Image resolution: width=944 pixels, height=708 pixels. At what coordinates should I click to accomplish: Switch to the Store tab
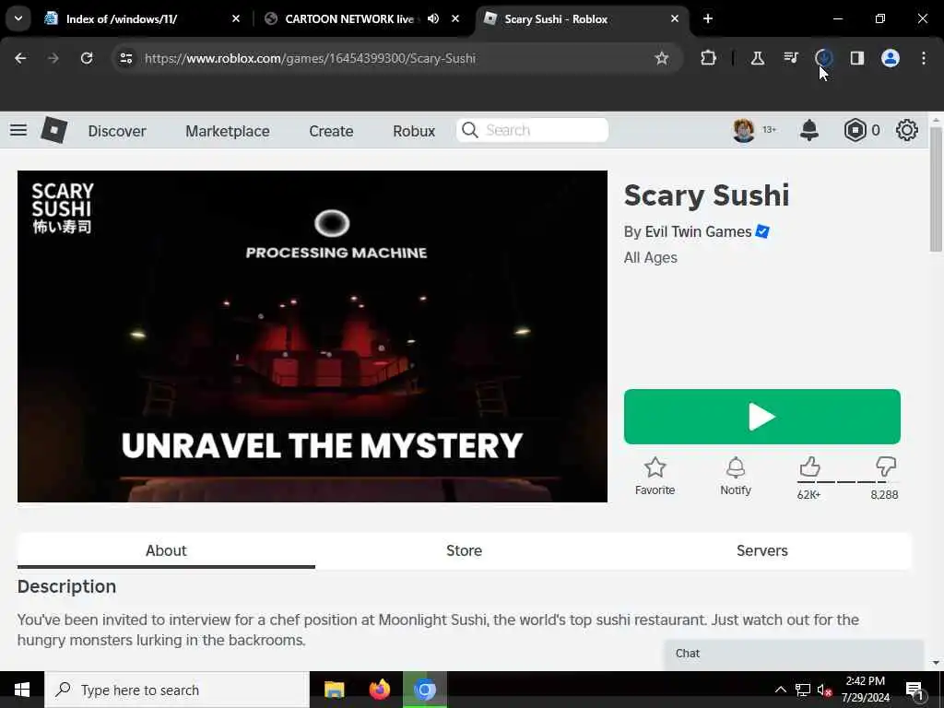click(x=464, y=550)
